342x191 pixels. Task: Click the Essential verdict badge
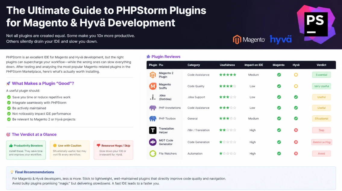pos(322,75)
